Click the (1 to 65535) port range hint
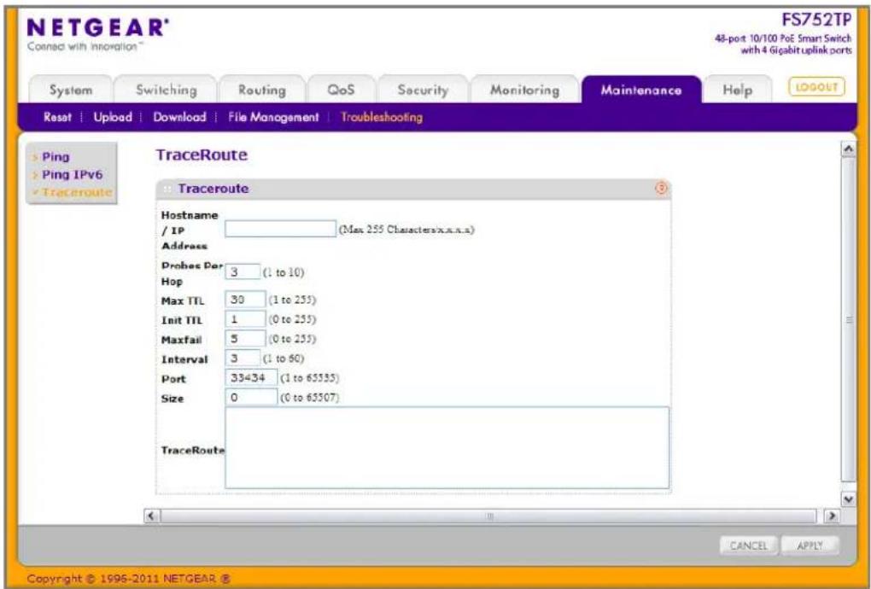 coord(309,378)
